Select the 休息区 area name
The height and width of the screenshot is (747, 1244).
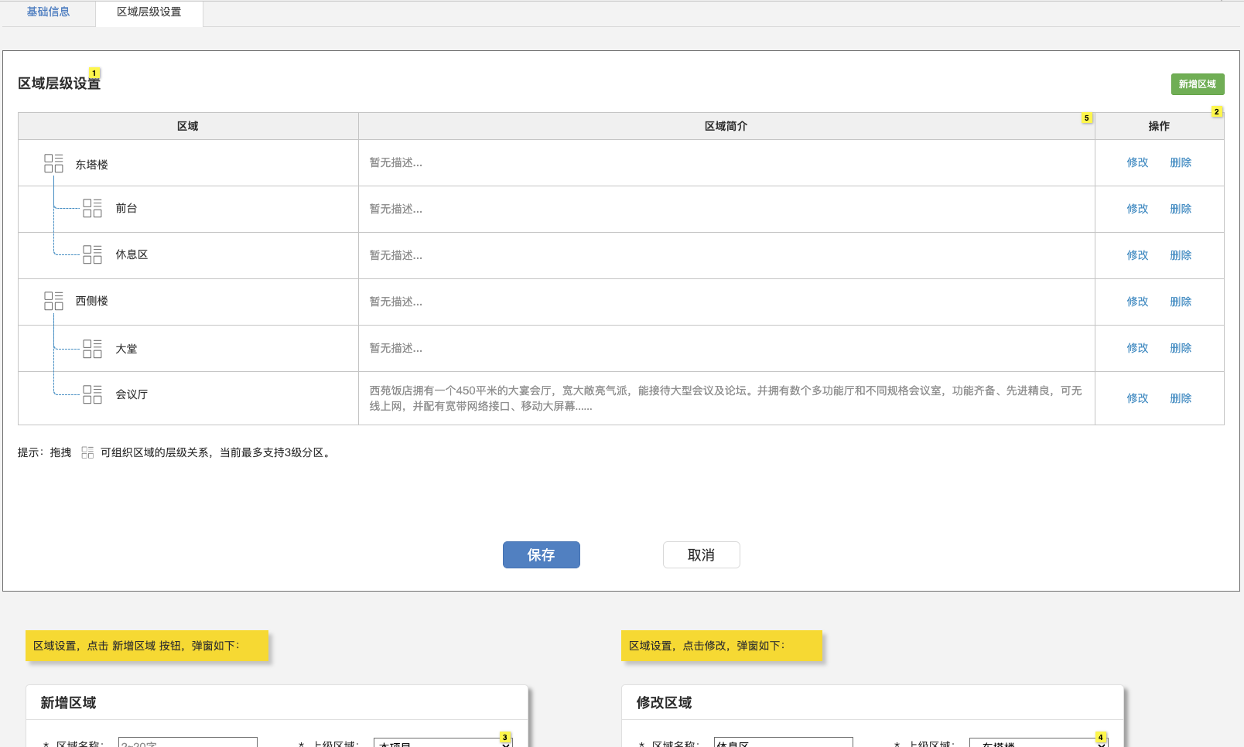click(132, 254)
